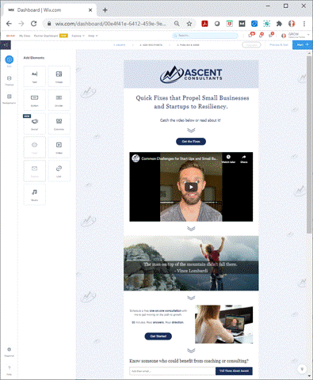Open the GROW account dropdown
Viewport: 313px width, 380px height.
pos(296,36)
